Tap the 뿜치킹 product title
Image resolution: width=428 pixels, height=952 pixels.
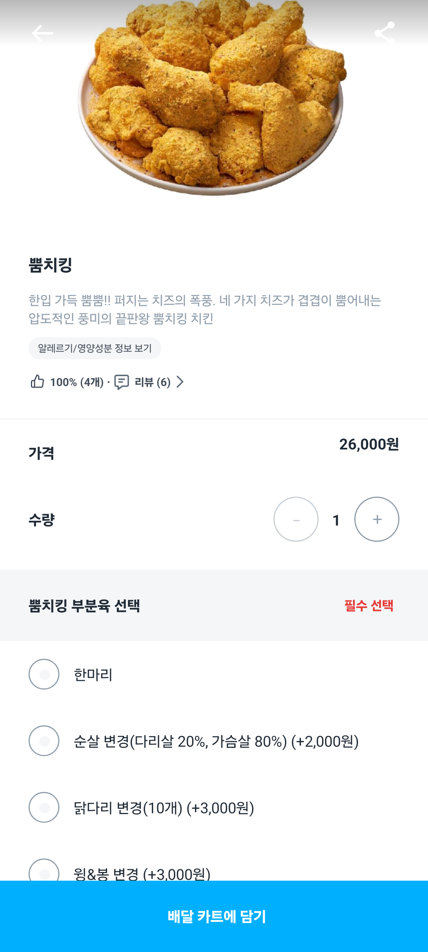pos(51,265)
